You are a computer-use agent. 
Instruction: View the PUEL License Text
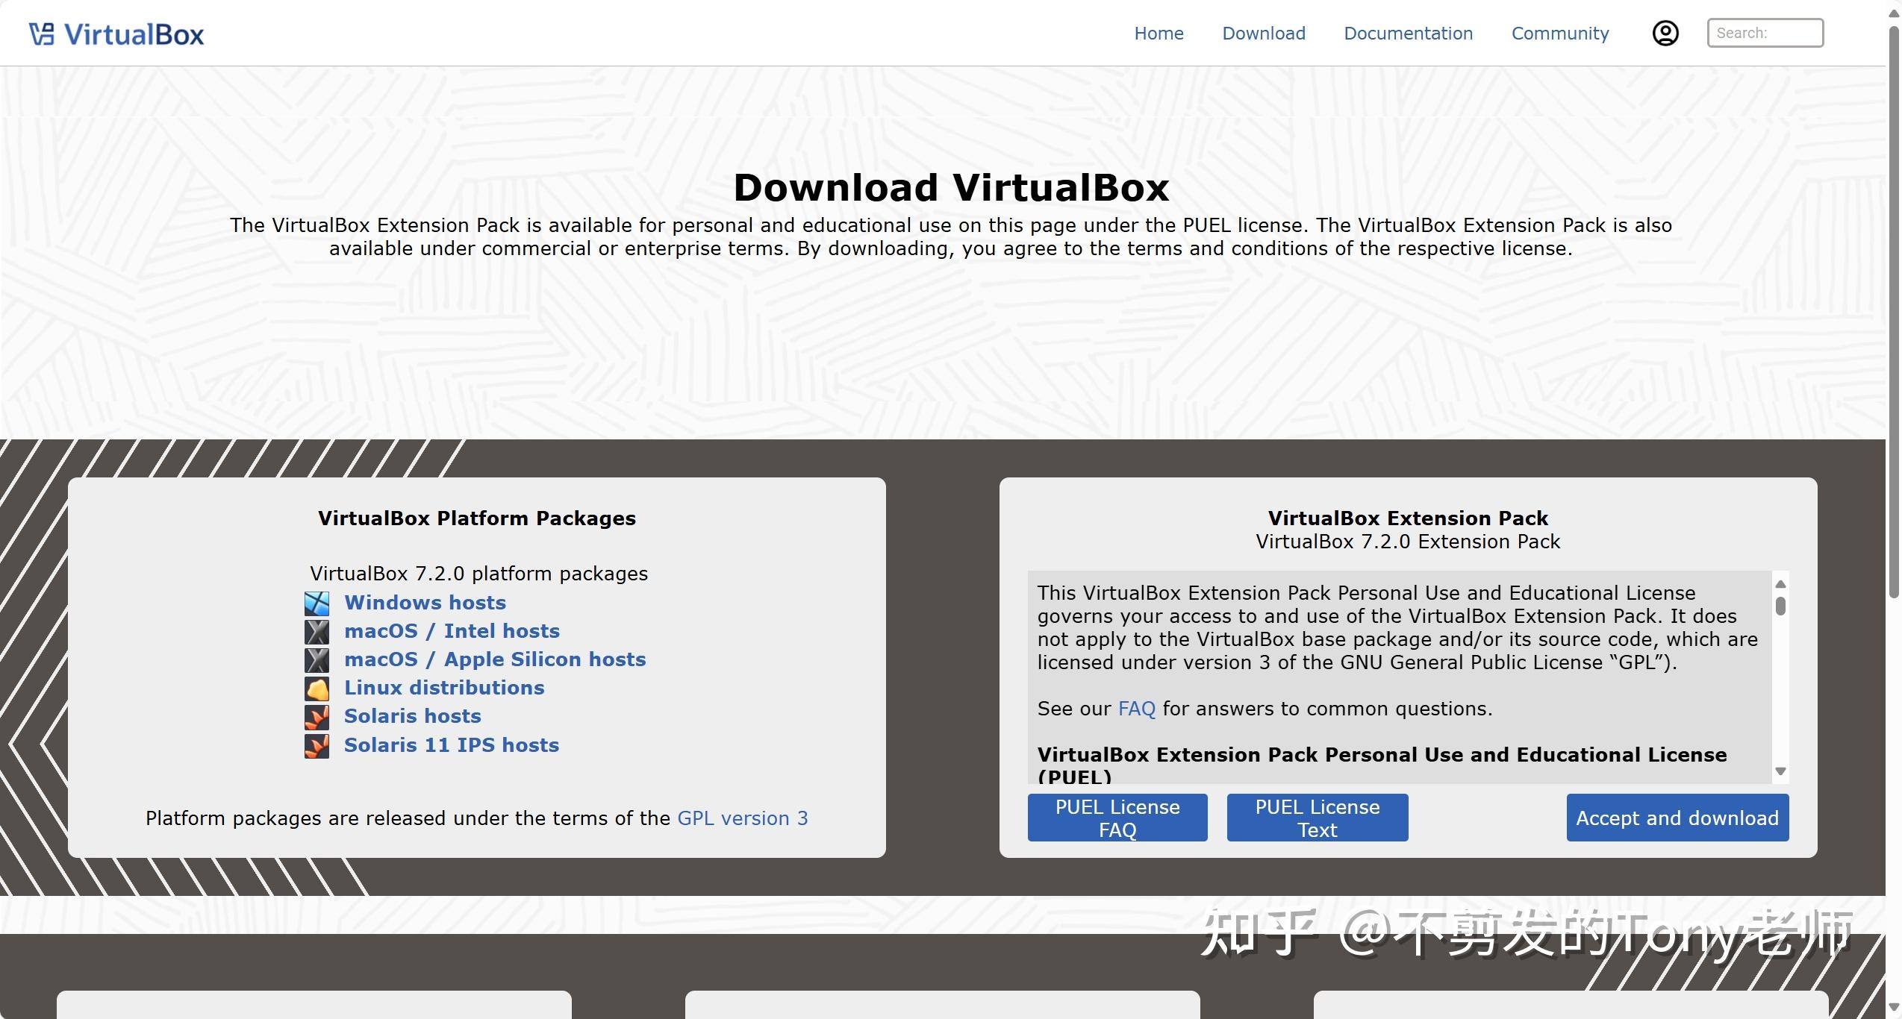tap(1316, 818)
